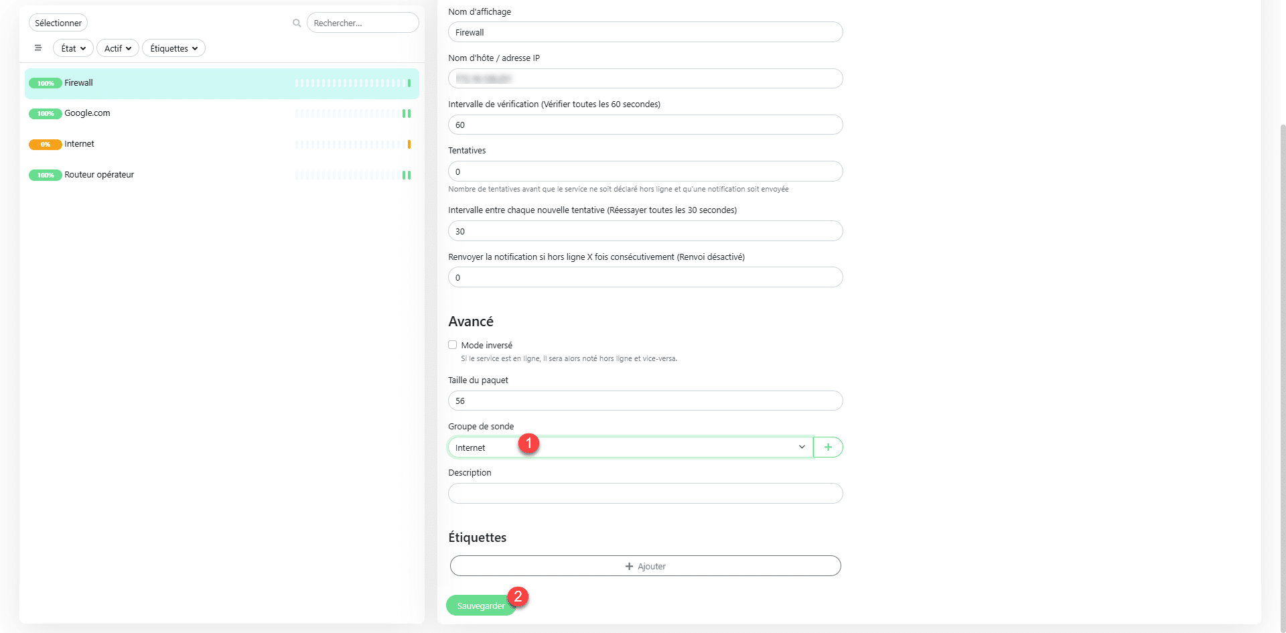Click the filter list icon beside État
The image size is (1286, 633).
38,48
